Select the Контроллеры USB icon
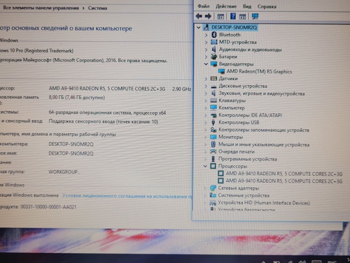This screenshot has width=350, height=263. tap(213, 122)
